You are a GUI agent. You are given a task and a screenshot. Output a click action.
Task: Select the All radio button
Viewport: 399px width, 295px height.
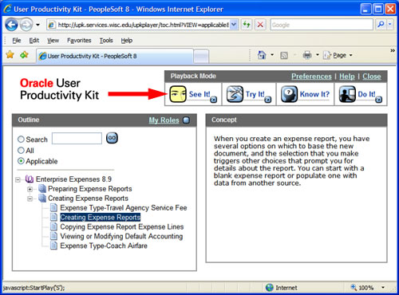pyautogui.click(x=21, y=151)
